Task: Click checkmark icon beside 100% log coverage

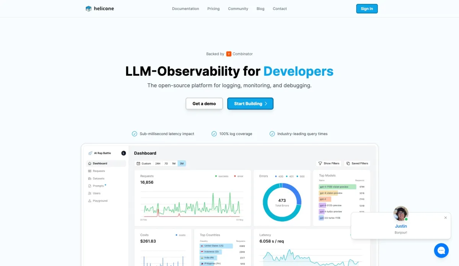Action: click(x=214, y=134)
